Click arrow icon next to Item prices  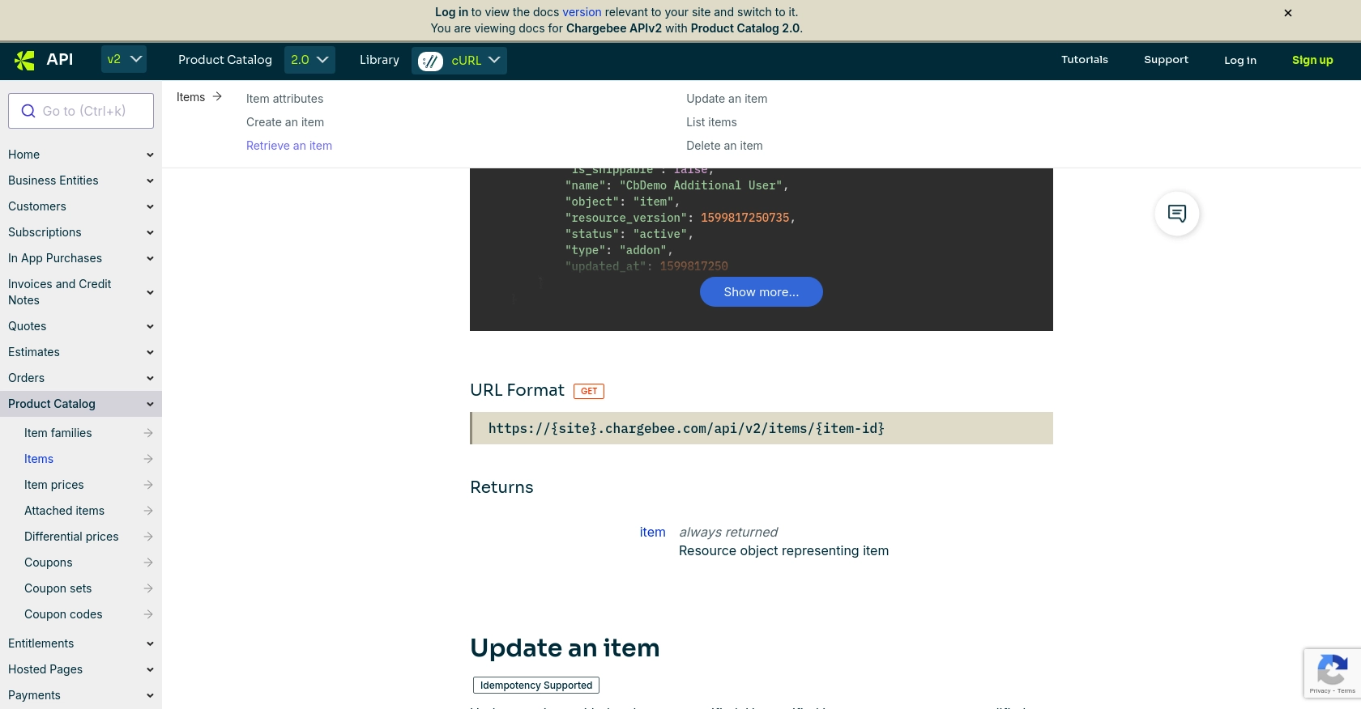coord(148,485)
